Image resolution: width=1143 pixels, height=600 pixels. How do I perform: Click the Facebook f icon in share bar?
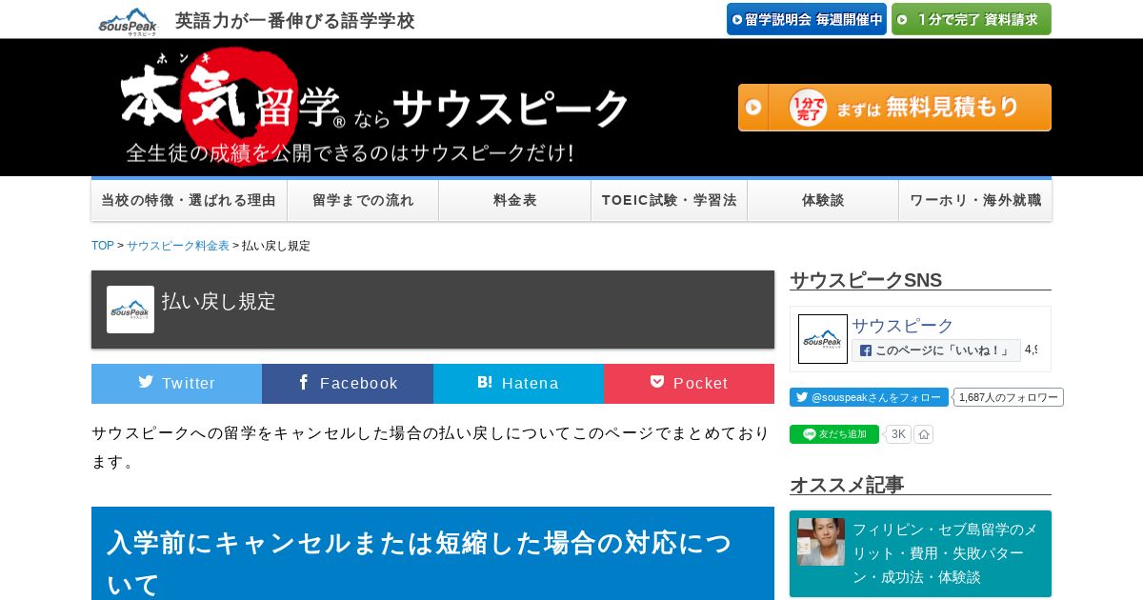coord(304,382)
